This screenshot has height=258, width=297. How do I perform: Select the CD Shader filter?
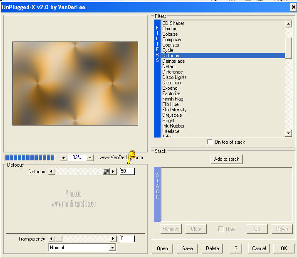[x=223, y=23]
